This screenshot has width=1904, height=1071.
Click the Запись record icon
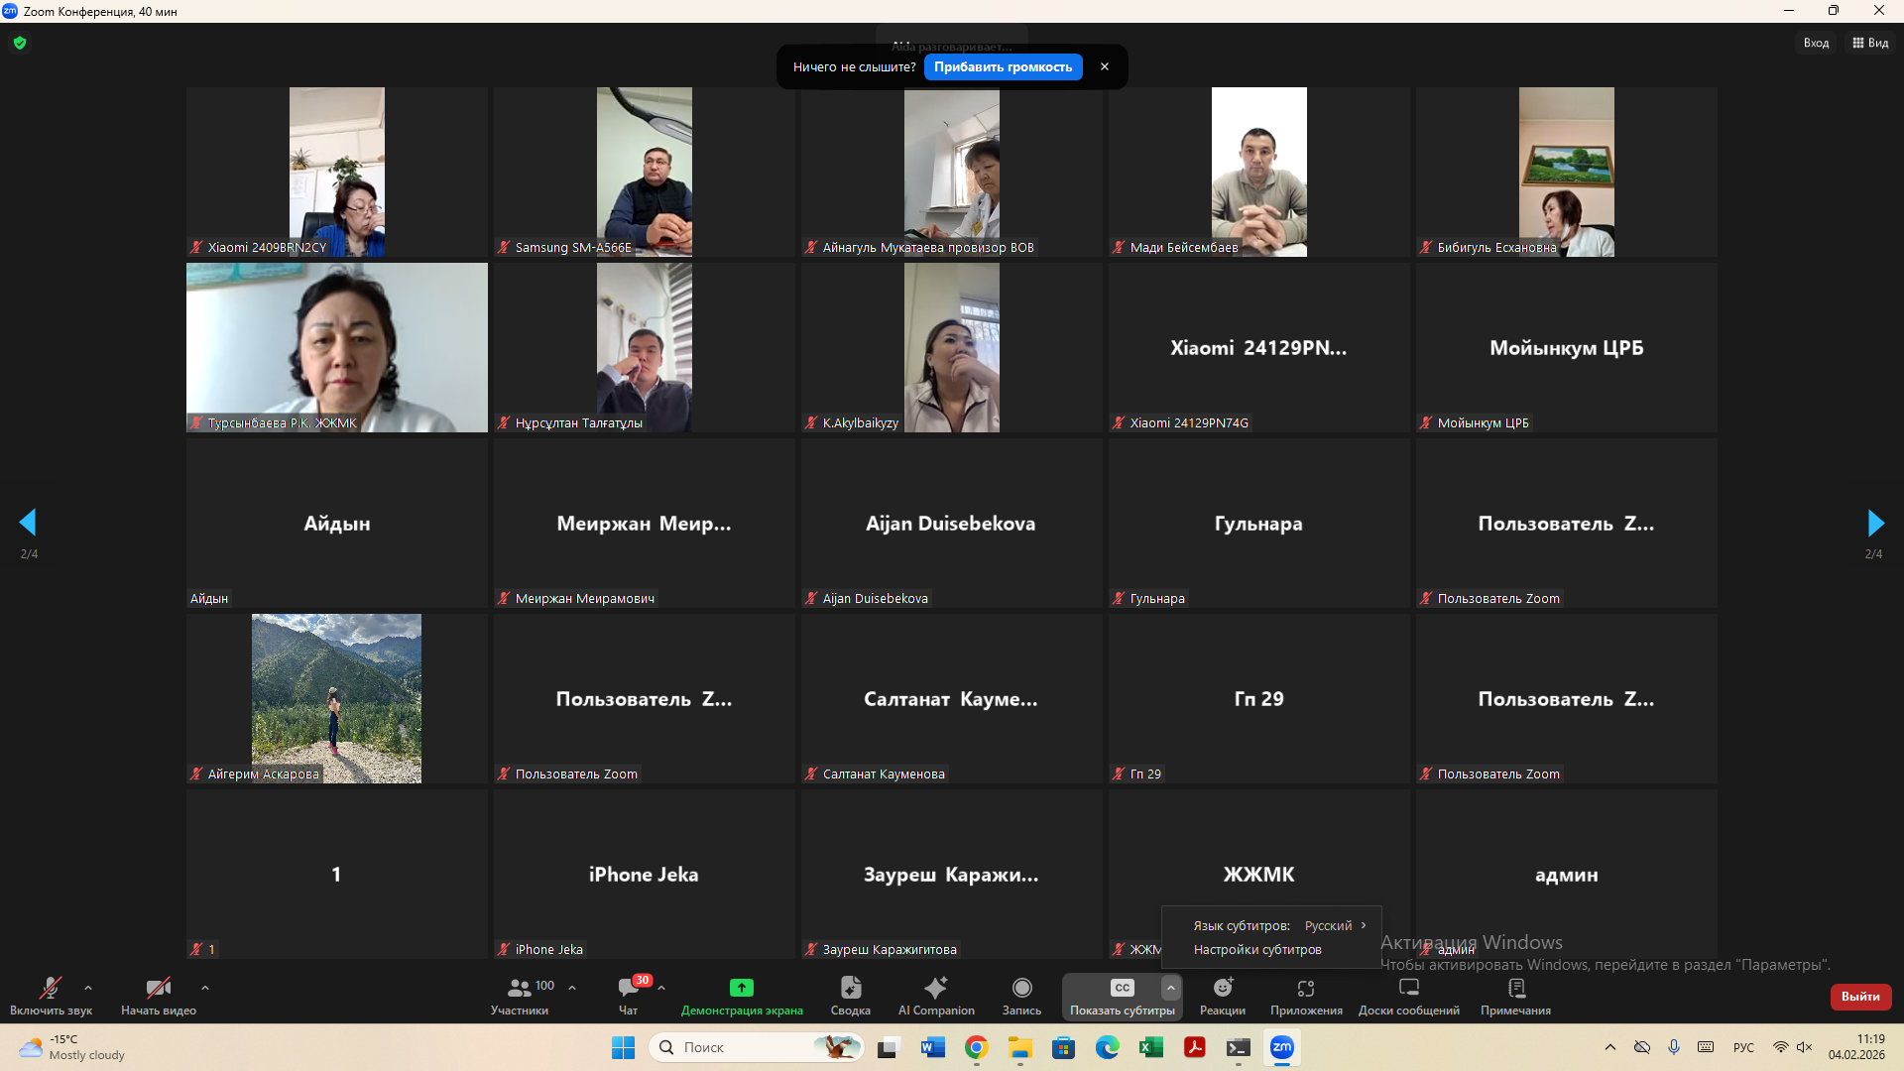point(1021,988)
